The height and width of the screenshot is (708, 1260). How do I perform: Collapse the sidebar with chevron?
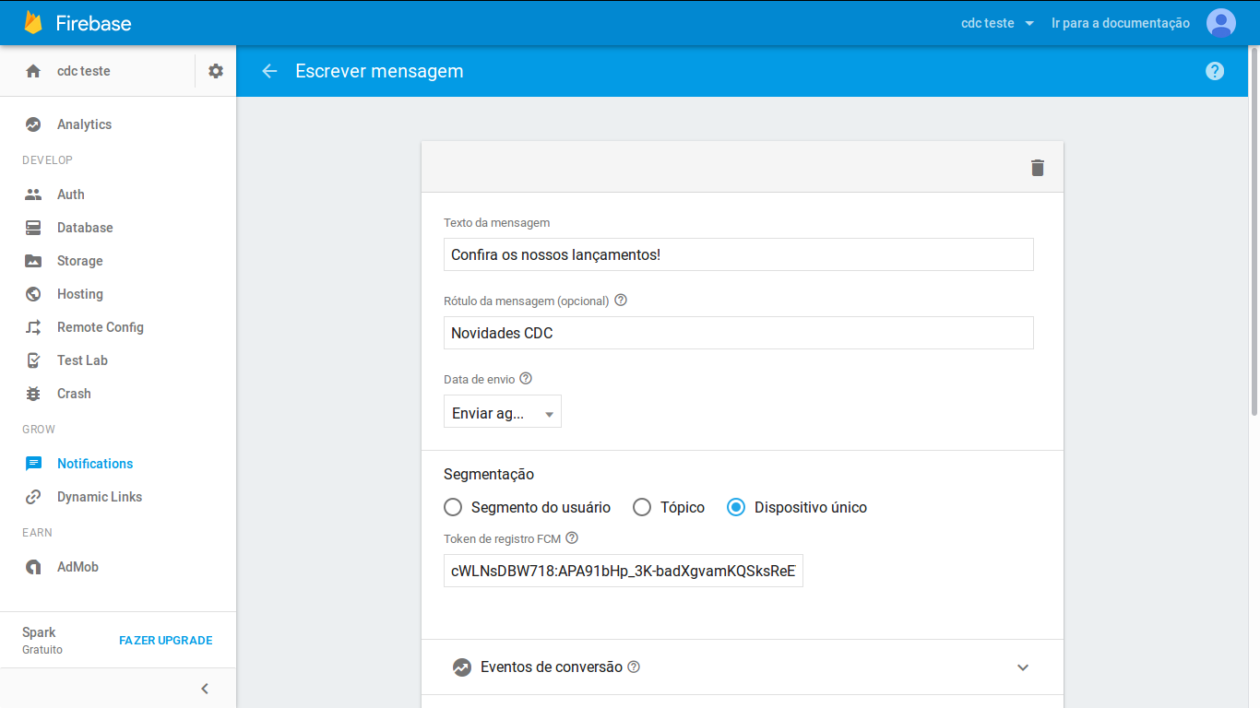(205, 689)
